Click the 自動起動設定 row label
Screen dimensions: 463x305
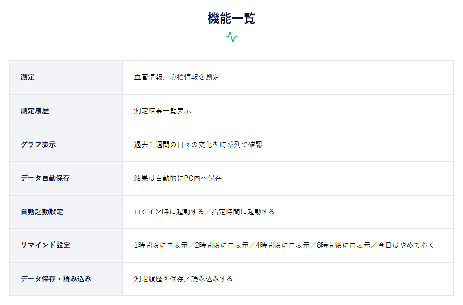pos(42,212)
